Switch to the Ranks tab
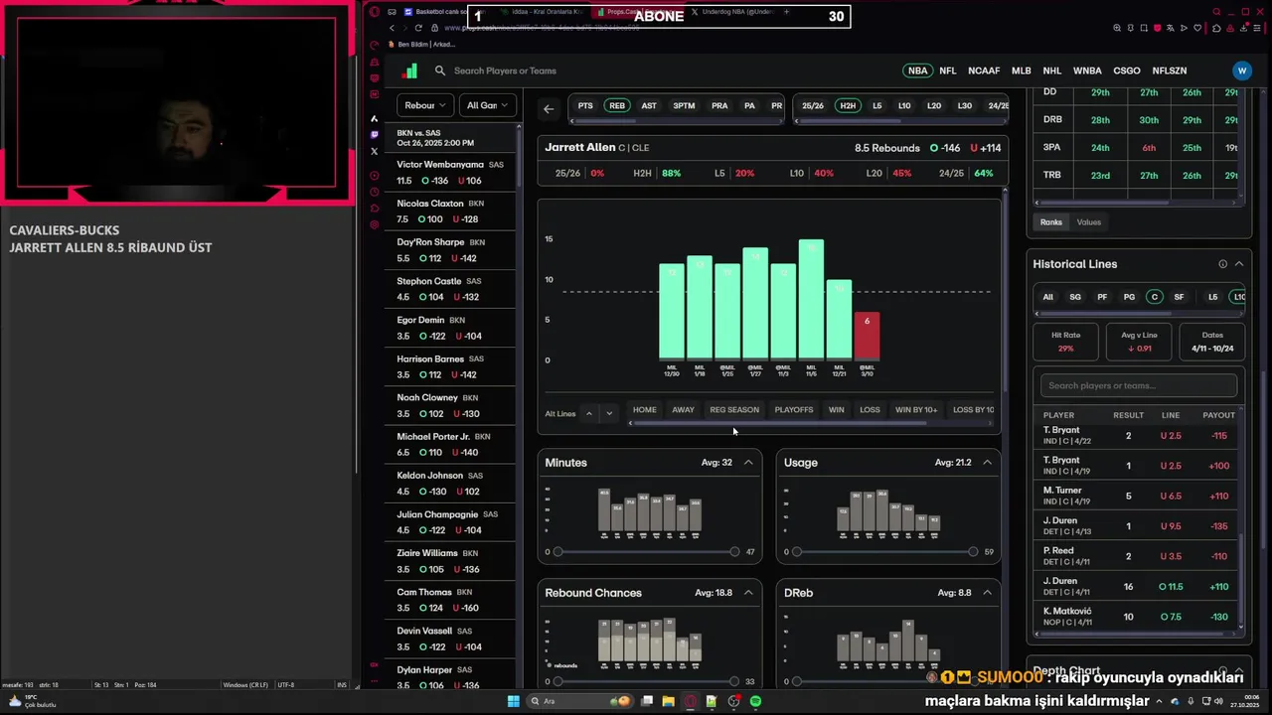Screen dimensions: 1272x715 (1051, 222)
